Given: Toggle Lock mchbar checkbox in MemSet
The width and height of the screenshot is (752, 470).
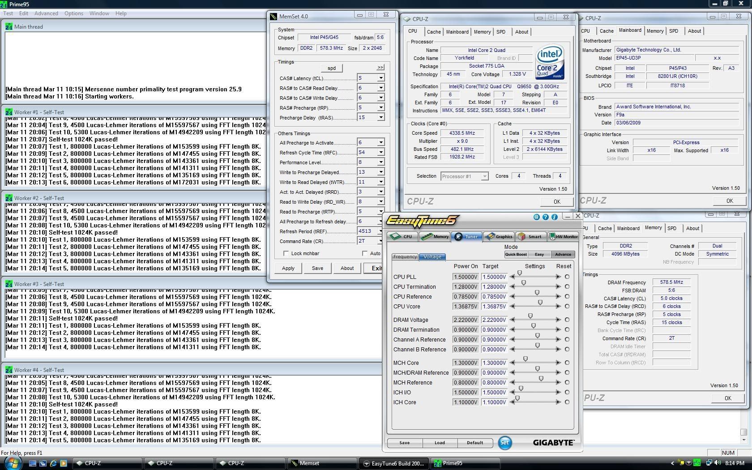Looking at the screenshot, I should (x=286, y=253).
